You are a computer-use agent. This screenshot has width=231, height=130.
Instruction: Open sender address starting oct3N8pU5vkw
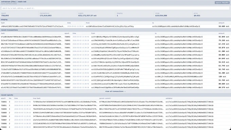115,87
